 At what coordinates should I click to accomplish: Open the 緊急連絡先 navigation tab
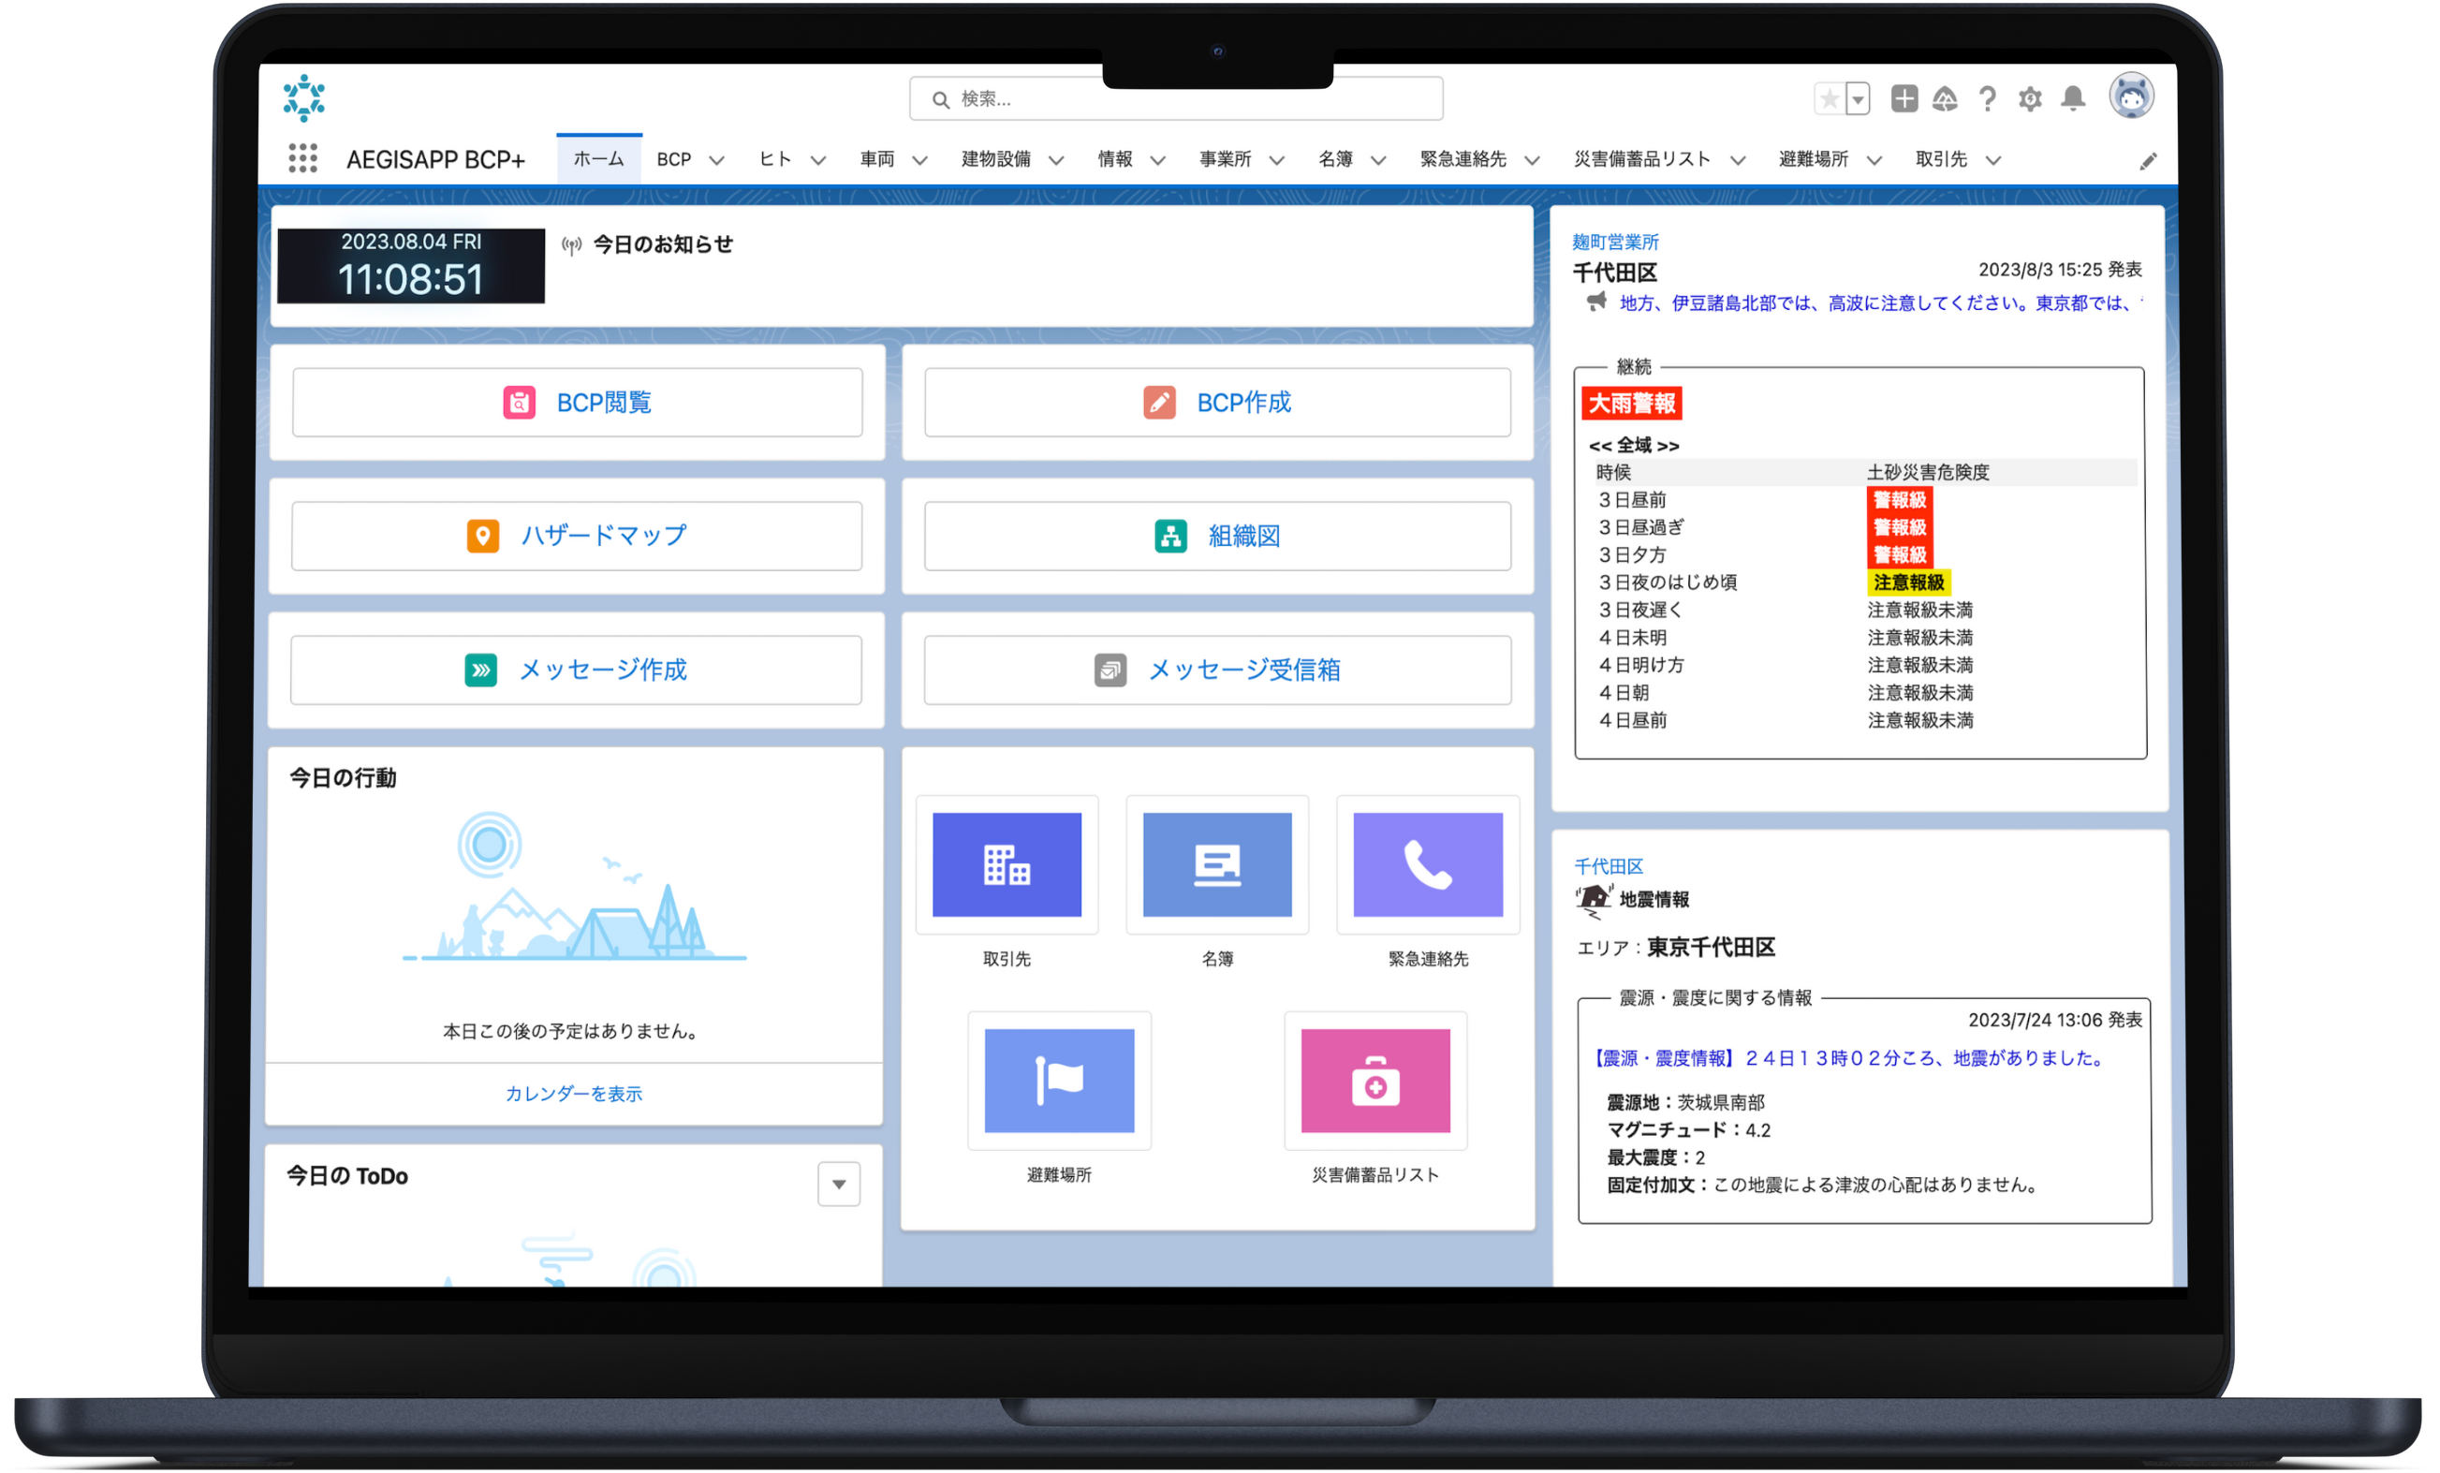pyautogui.click(x=1463, y=159)
